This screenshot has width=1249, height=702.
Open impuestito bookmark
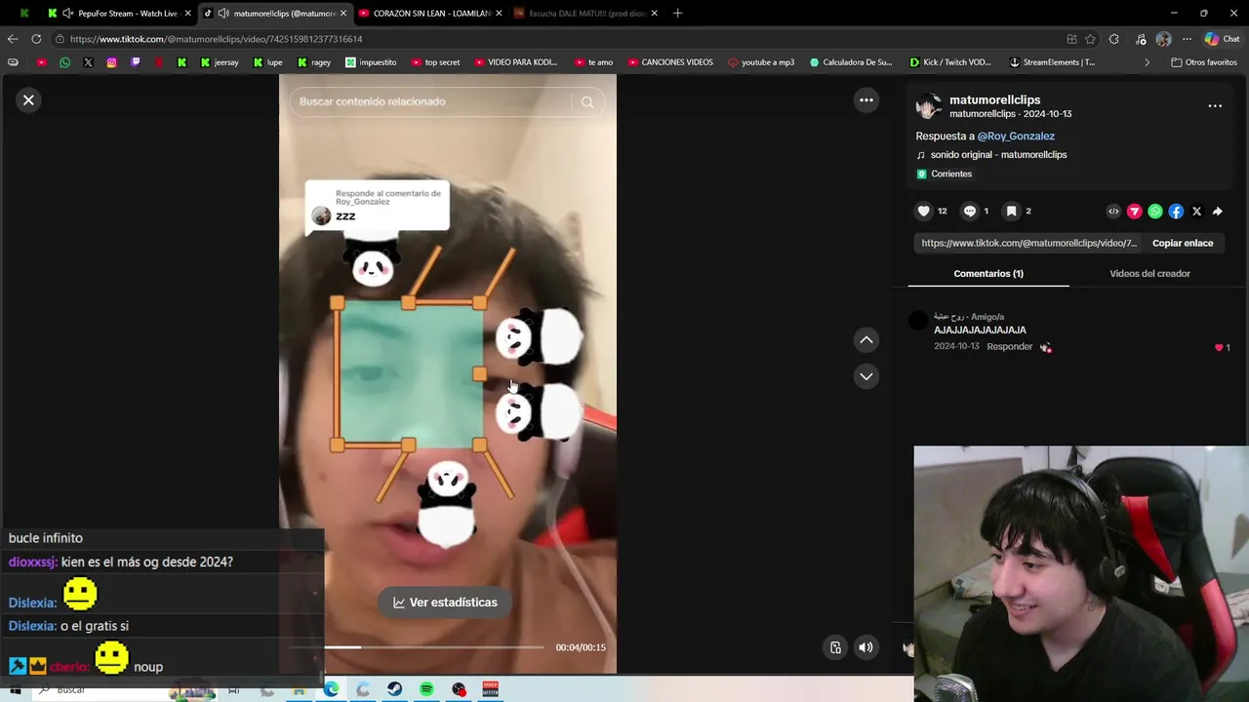(371, 62)
